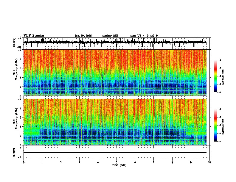Screen dimensions: 236x182
Task: Click tick label 8 on Time axis
Action: (172, 162)
